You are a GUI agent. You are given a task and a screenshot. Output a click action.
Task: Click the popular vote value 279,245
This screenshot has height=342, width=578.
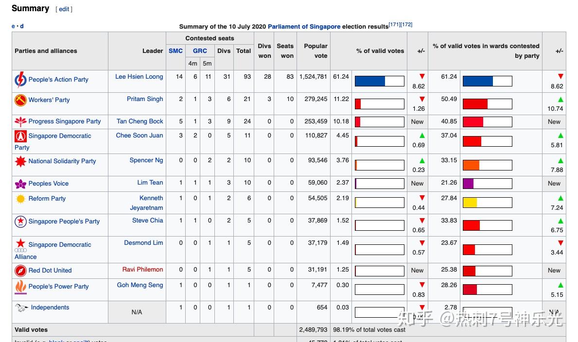pyautogui.click(x=316, y=99)
